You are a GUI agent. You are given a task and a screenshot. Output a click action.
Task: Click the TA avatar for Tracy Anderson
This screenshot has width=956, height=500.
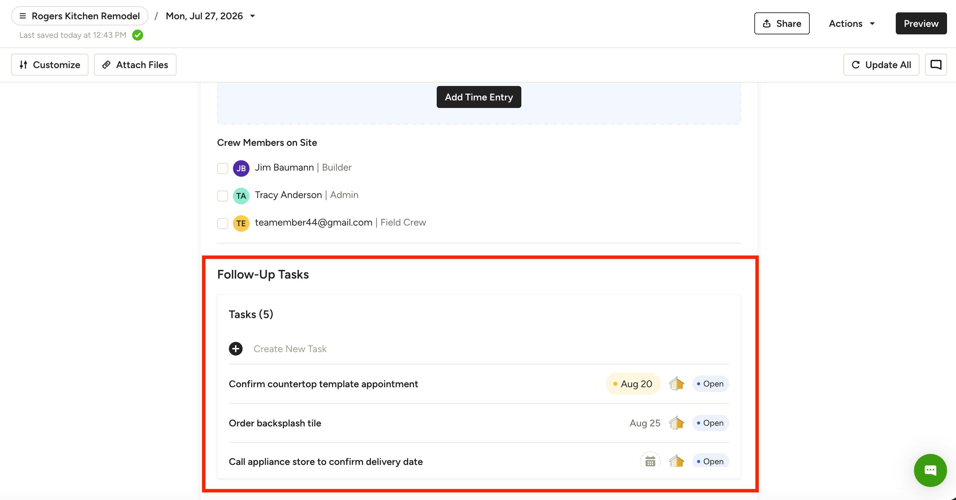pos(241,196)
